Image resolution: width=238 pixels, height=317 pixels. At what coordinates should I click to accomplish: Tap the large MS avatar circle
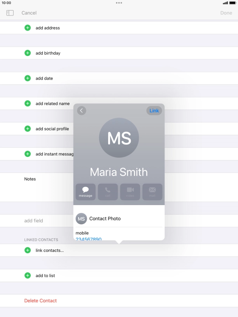pyautogui.click(x=119, y=138)
